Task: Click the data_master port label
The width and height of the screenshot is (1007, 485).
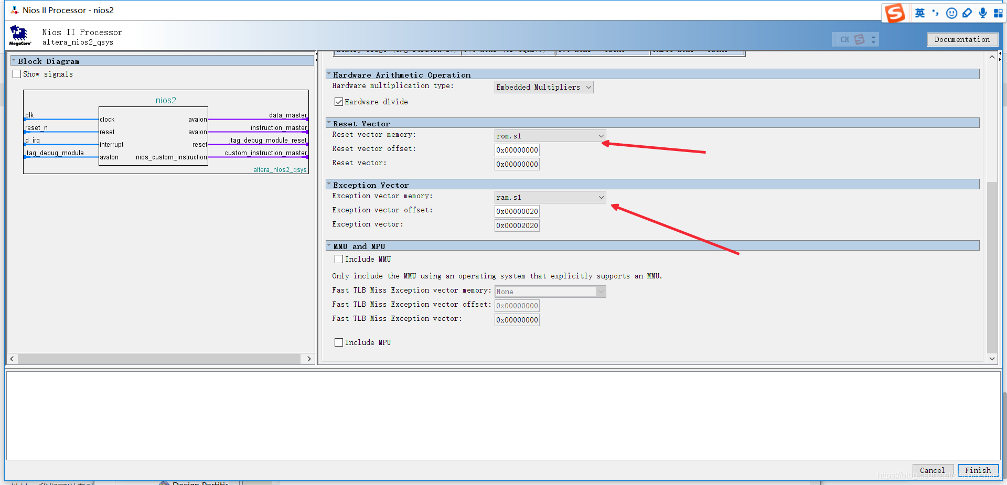Action: click(288, 115)
